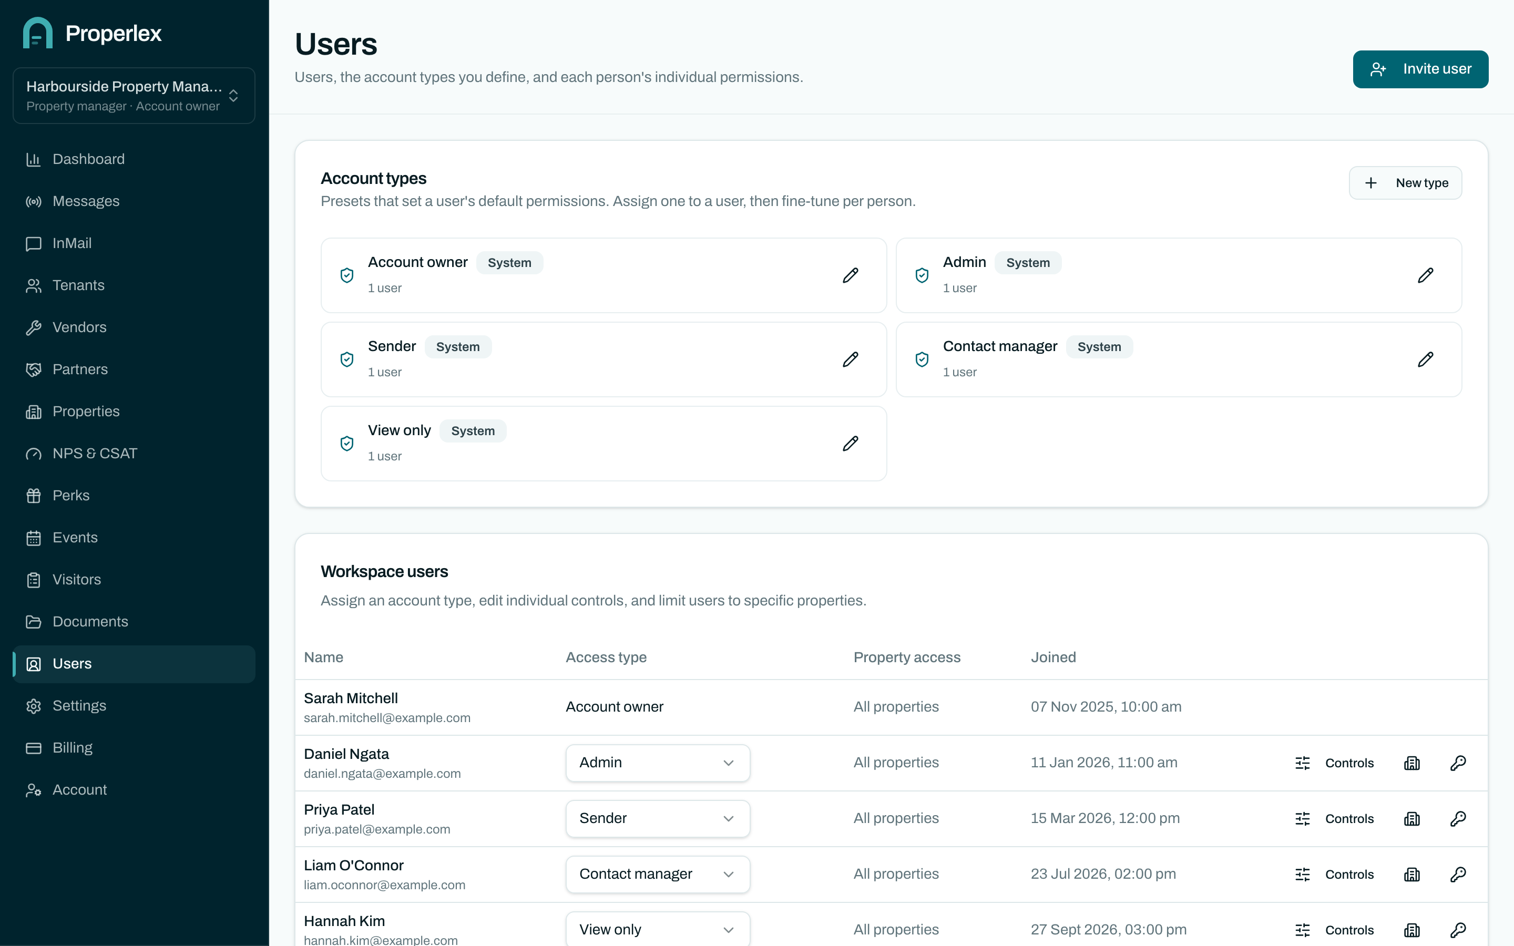
Task: Open Settings in the sidebar
Action: (134, 706)
